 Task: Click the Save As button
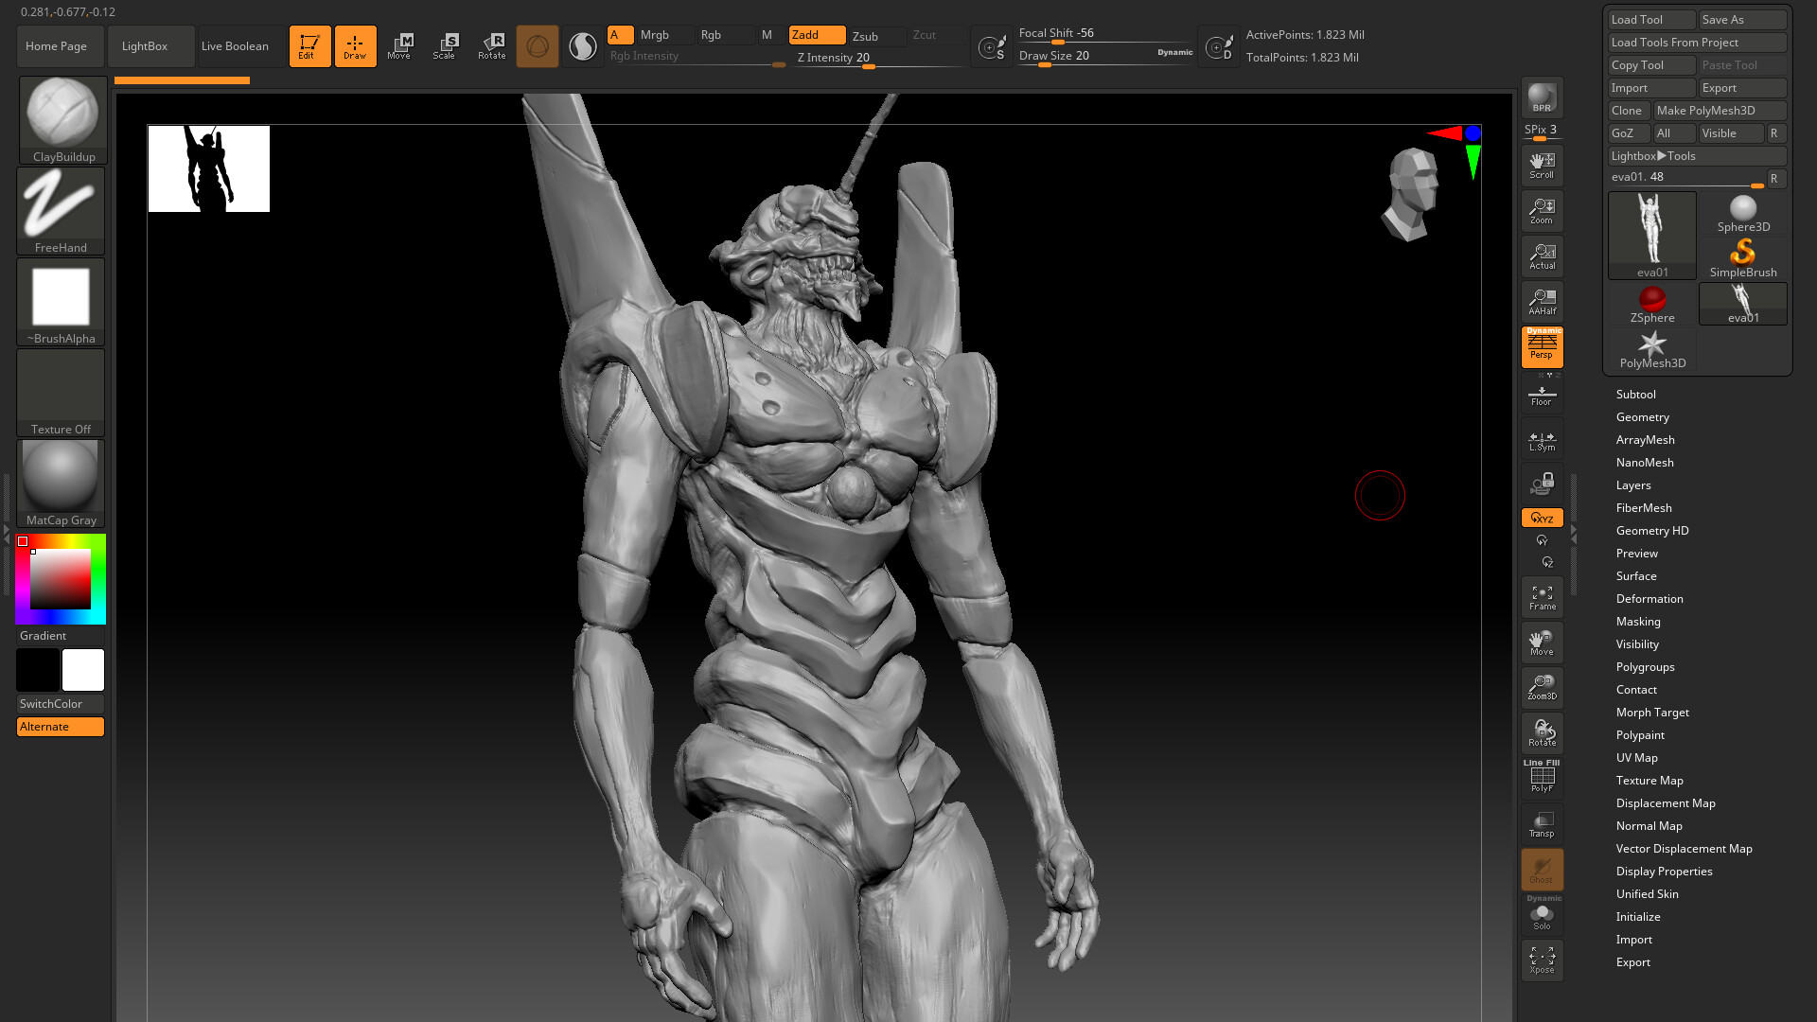(x=1742, y=20)
